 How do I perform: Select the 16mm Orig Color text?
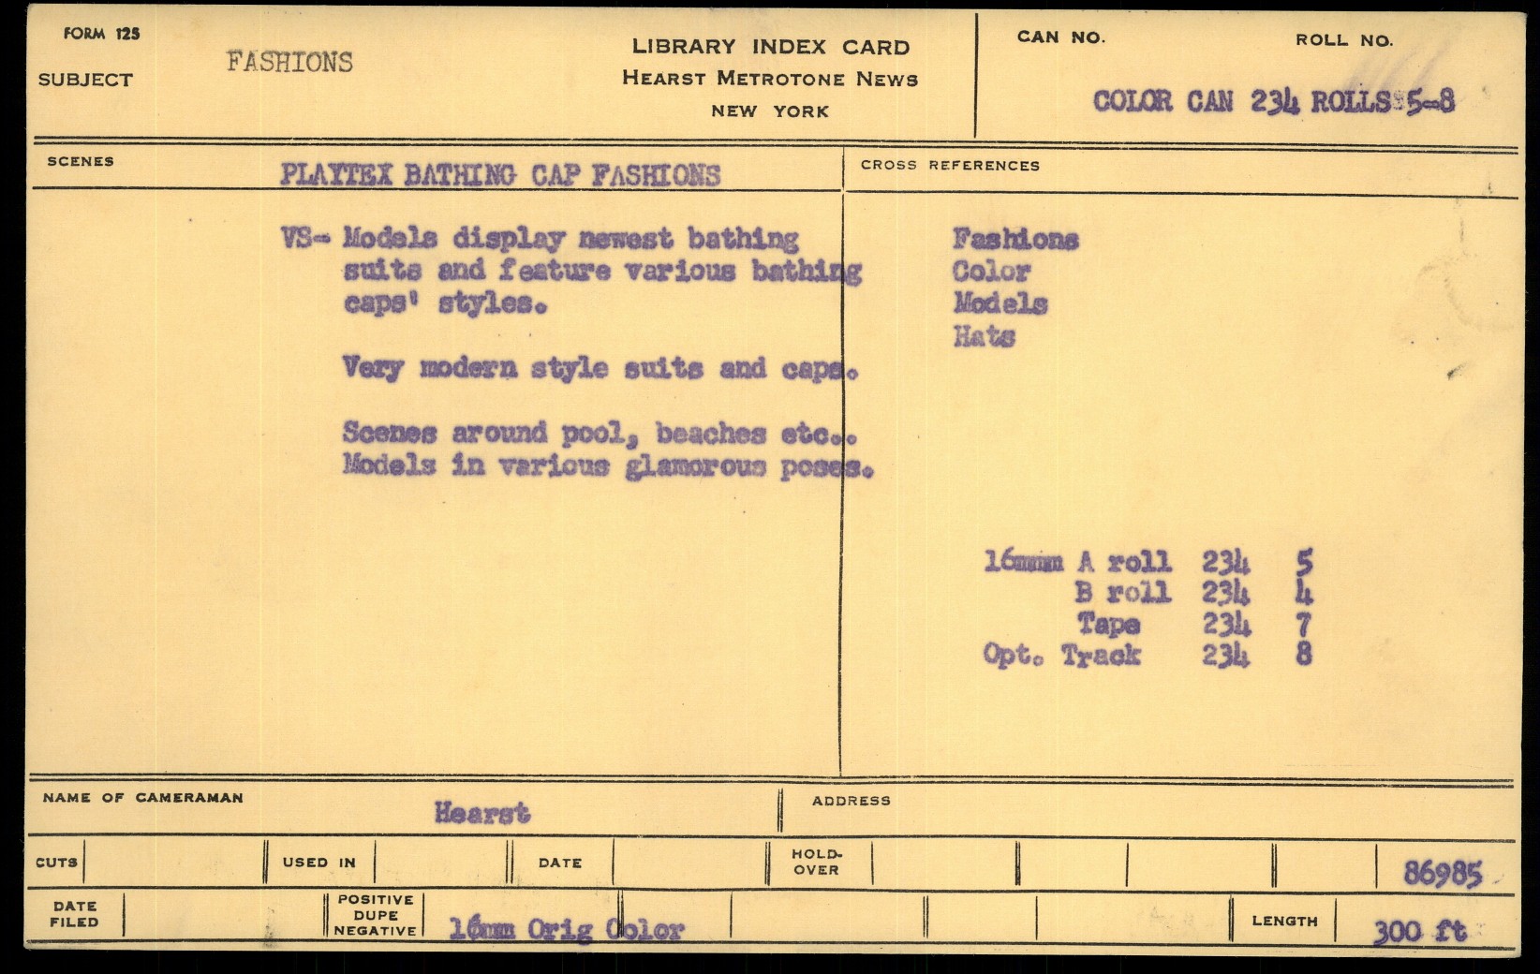coord(567,929)
